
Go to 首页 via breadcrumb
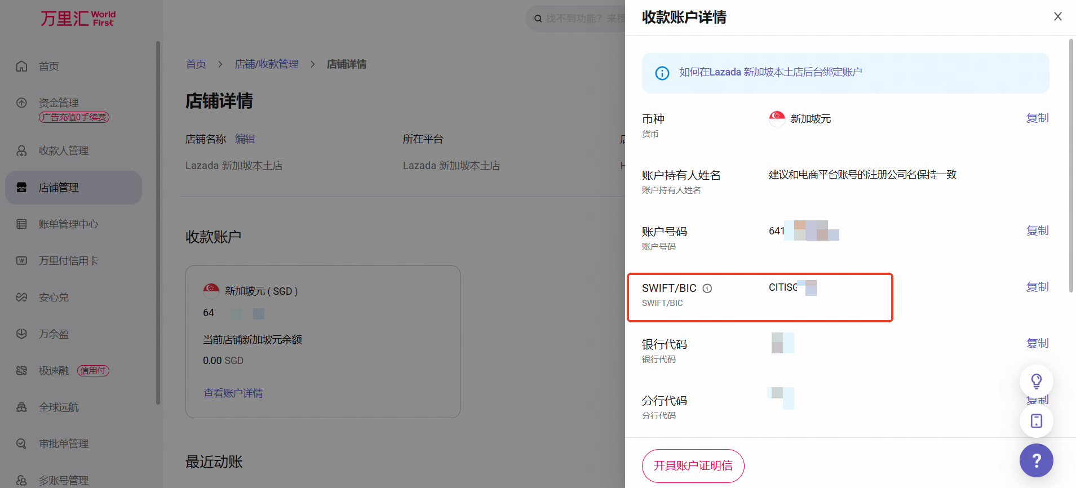pos(196,64)
